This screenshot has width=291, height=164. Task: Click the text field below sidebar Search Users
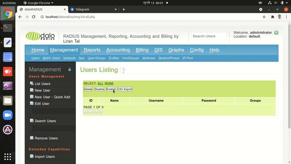(54, 128)
